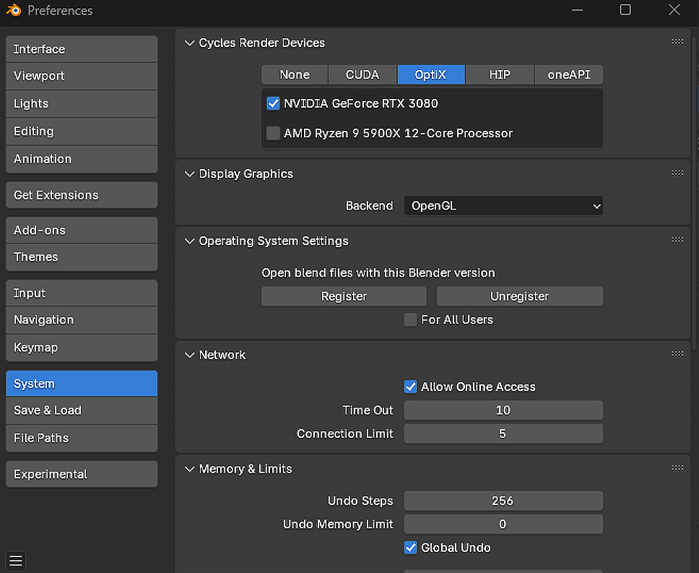Image resolution: width=699 pixels, height=573 pixels.
Task: Open the Keymap preferences section
Action: (x=82, y=348)
